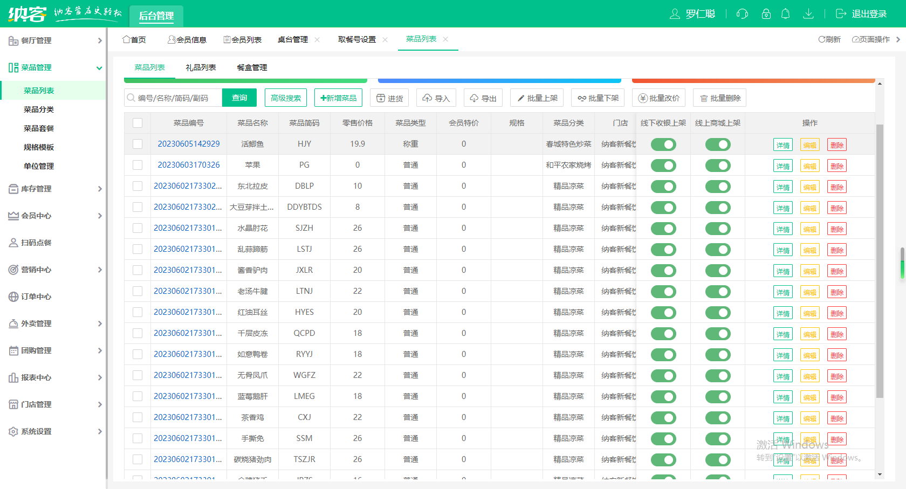Select the 进货 stock-in tool
The image size is (906, 489).
pos(389,98)
